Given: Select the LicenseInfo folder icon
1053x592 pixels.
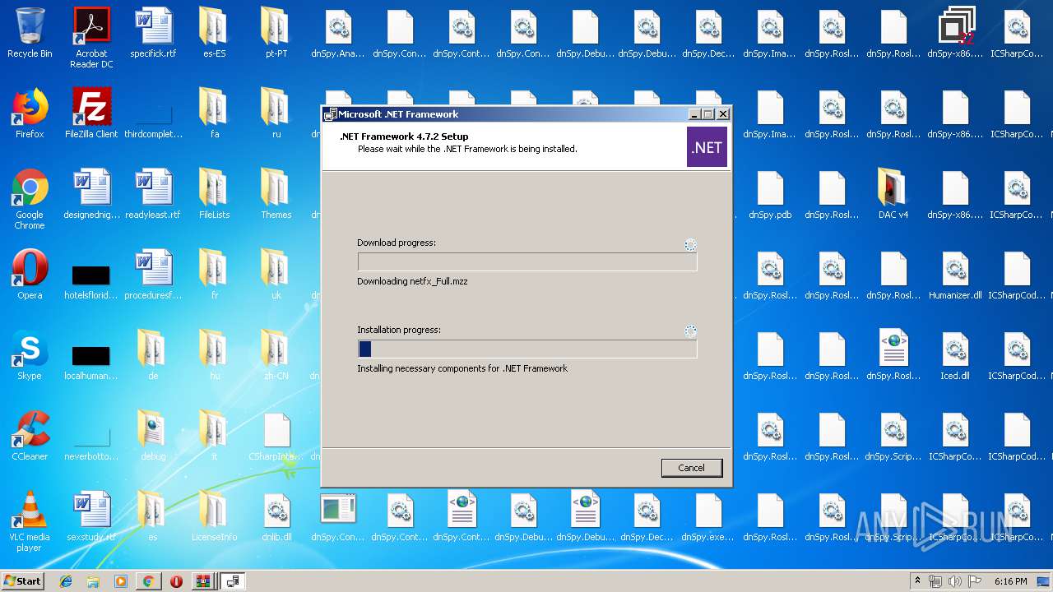Looking at the screenshot, I should (215, 517).
